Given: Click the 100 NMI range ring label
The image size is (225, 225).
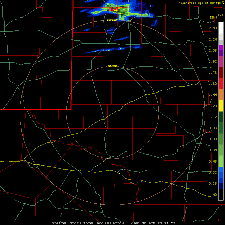Looking at the screenshot, I should [112, 20].
